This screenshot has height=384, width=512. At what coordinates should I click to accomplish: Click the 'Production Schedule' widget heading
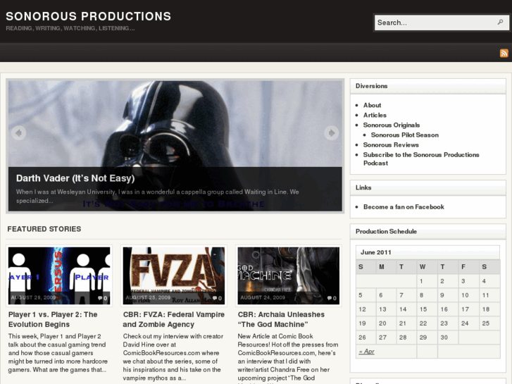click(386, 231)
